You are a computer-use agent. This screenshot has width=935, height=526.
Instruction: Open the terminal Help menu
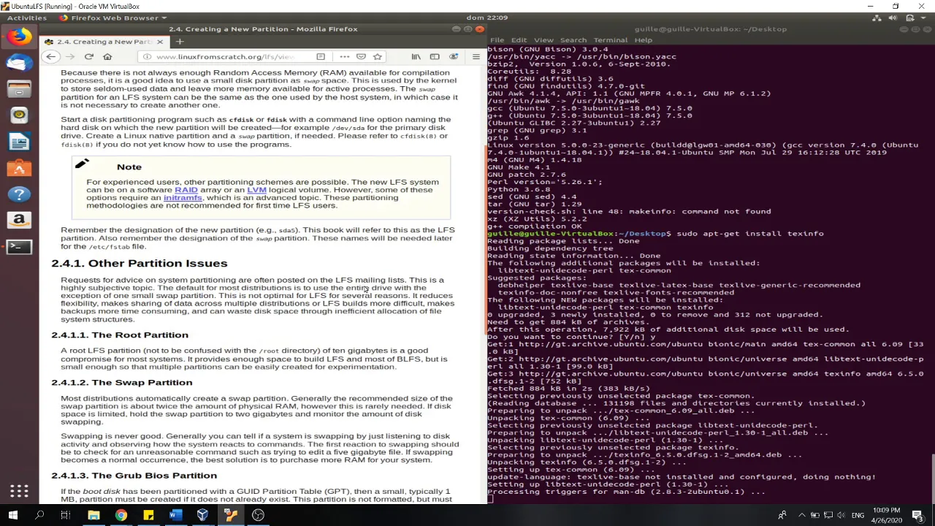644,40
